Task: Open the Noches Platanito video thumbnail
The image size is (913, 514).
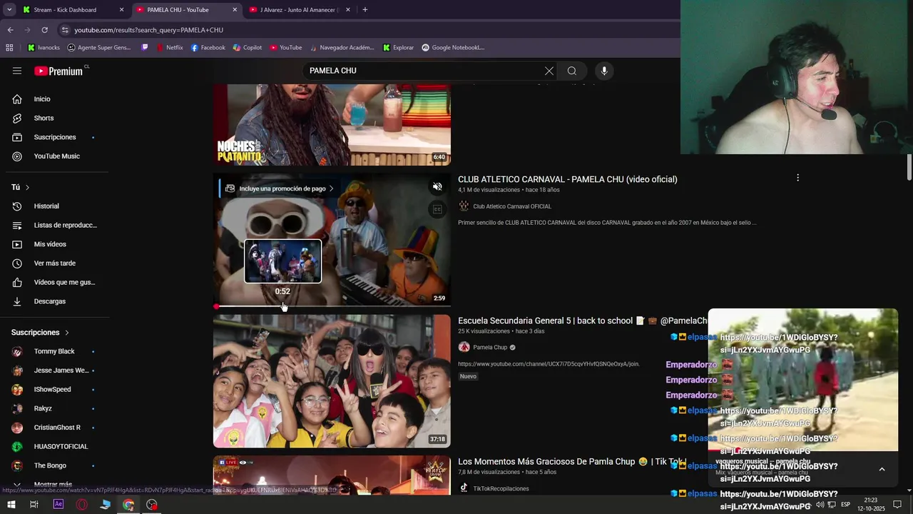Action: (332, 125)
